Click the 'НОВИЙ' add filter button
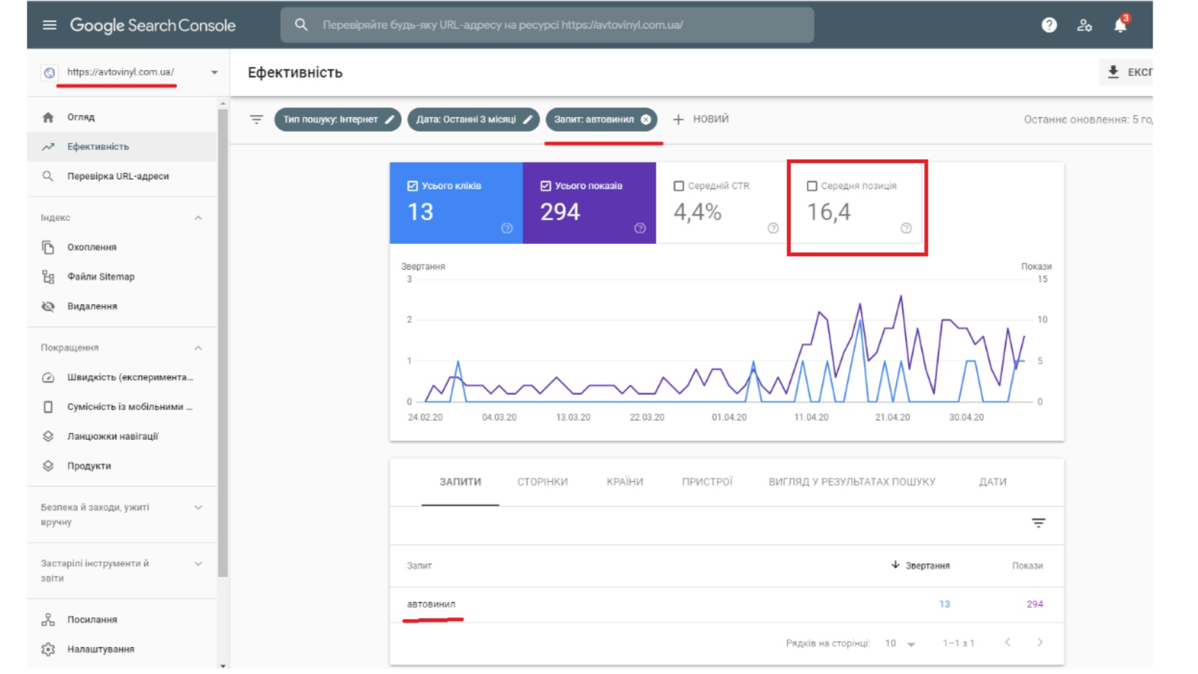Screen dimensions: 1198x674 pyautogui.click(x=701, y=119)
